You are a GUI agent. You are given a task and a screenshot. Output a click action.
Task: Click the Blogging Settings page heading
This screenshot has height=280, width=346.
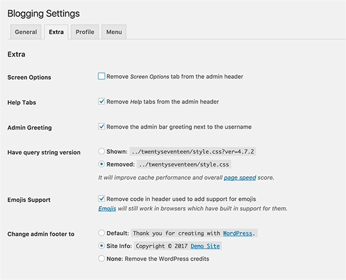(x=43, y=14)
